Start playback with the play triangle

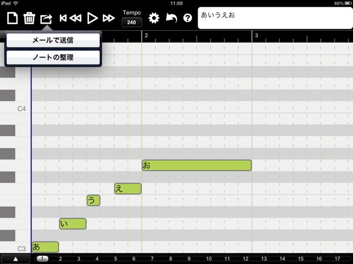(92, 18)
